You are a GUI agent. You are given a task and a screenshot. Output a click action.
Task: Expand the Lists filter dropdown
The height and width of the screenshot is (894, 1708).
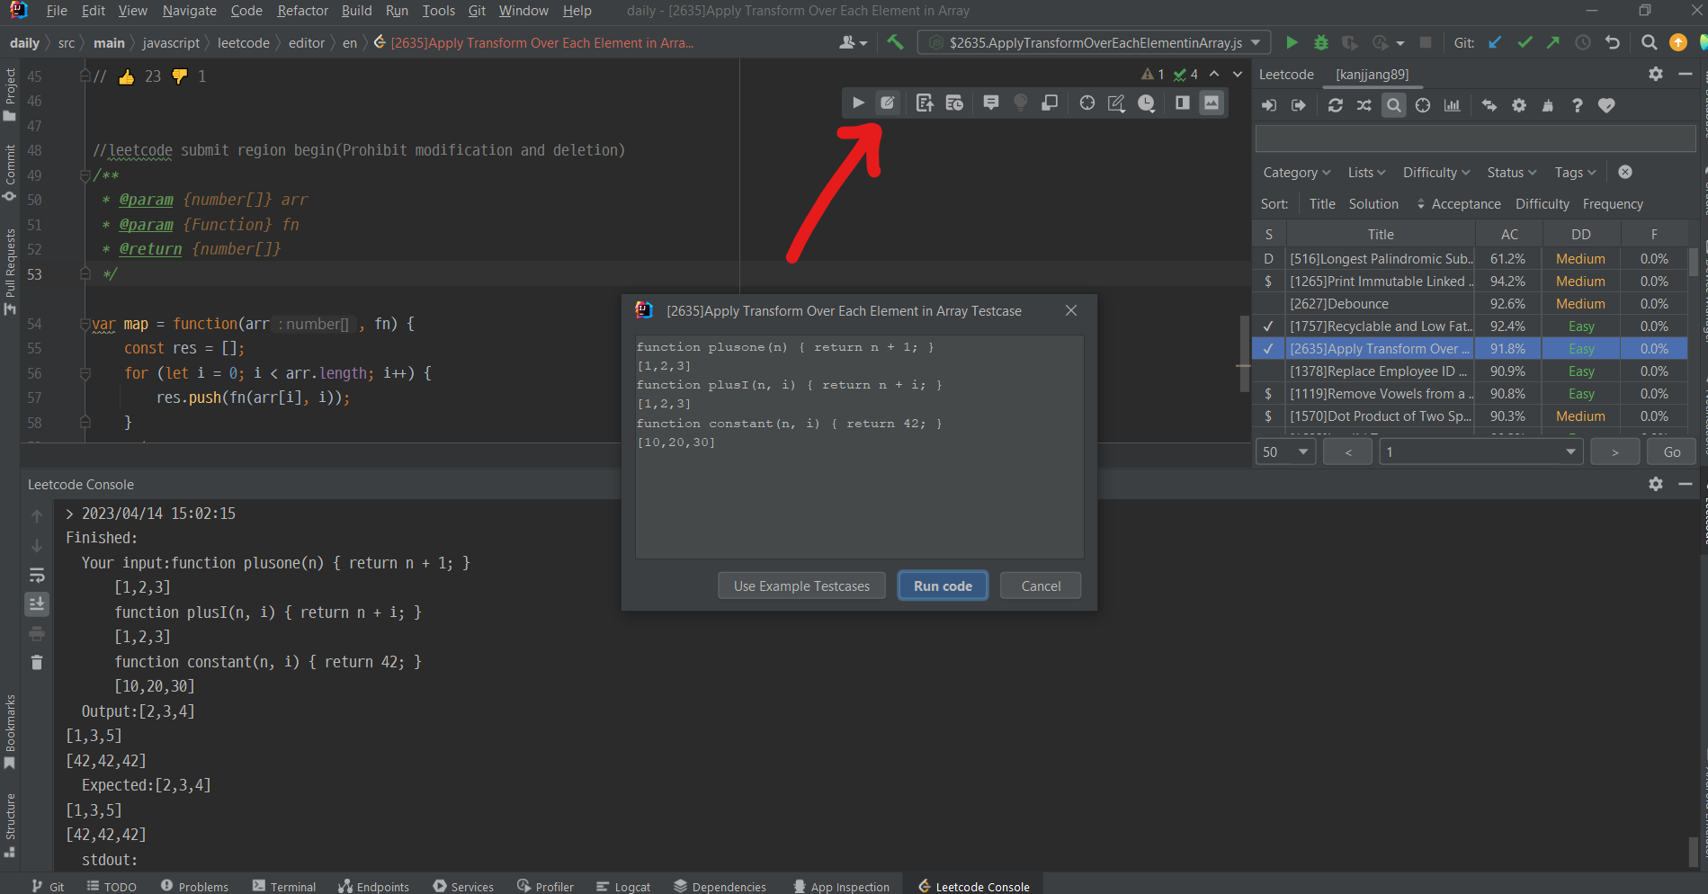coord(1366,173)
